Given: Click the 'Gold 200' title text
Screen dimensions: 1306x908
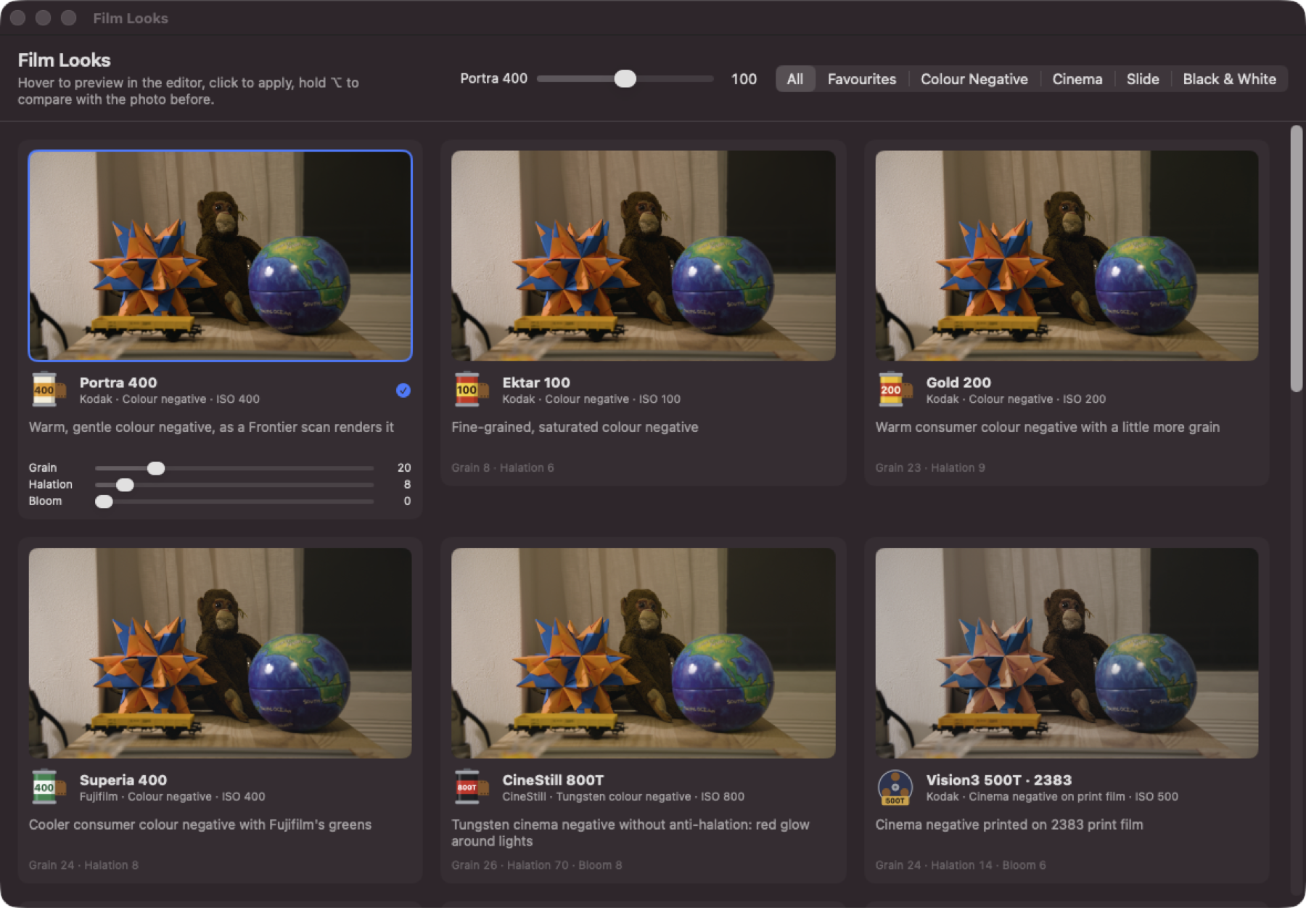Looking at the screenshot, I should pos(958,383).
